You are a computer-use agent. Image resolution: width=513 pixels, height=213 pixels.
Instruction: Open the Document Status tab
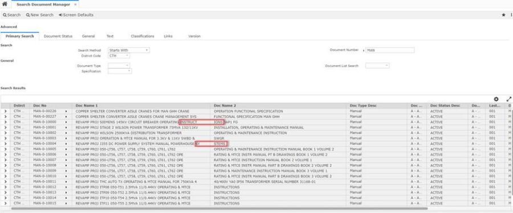coord(58,36)
